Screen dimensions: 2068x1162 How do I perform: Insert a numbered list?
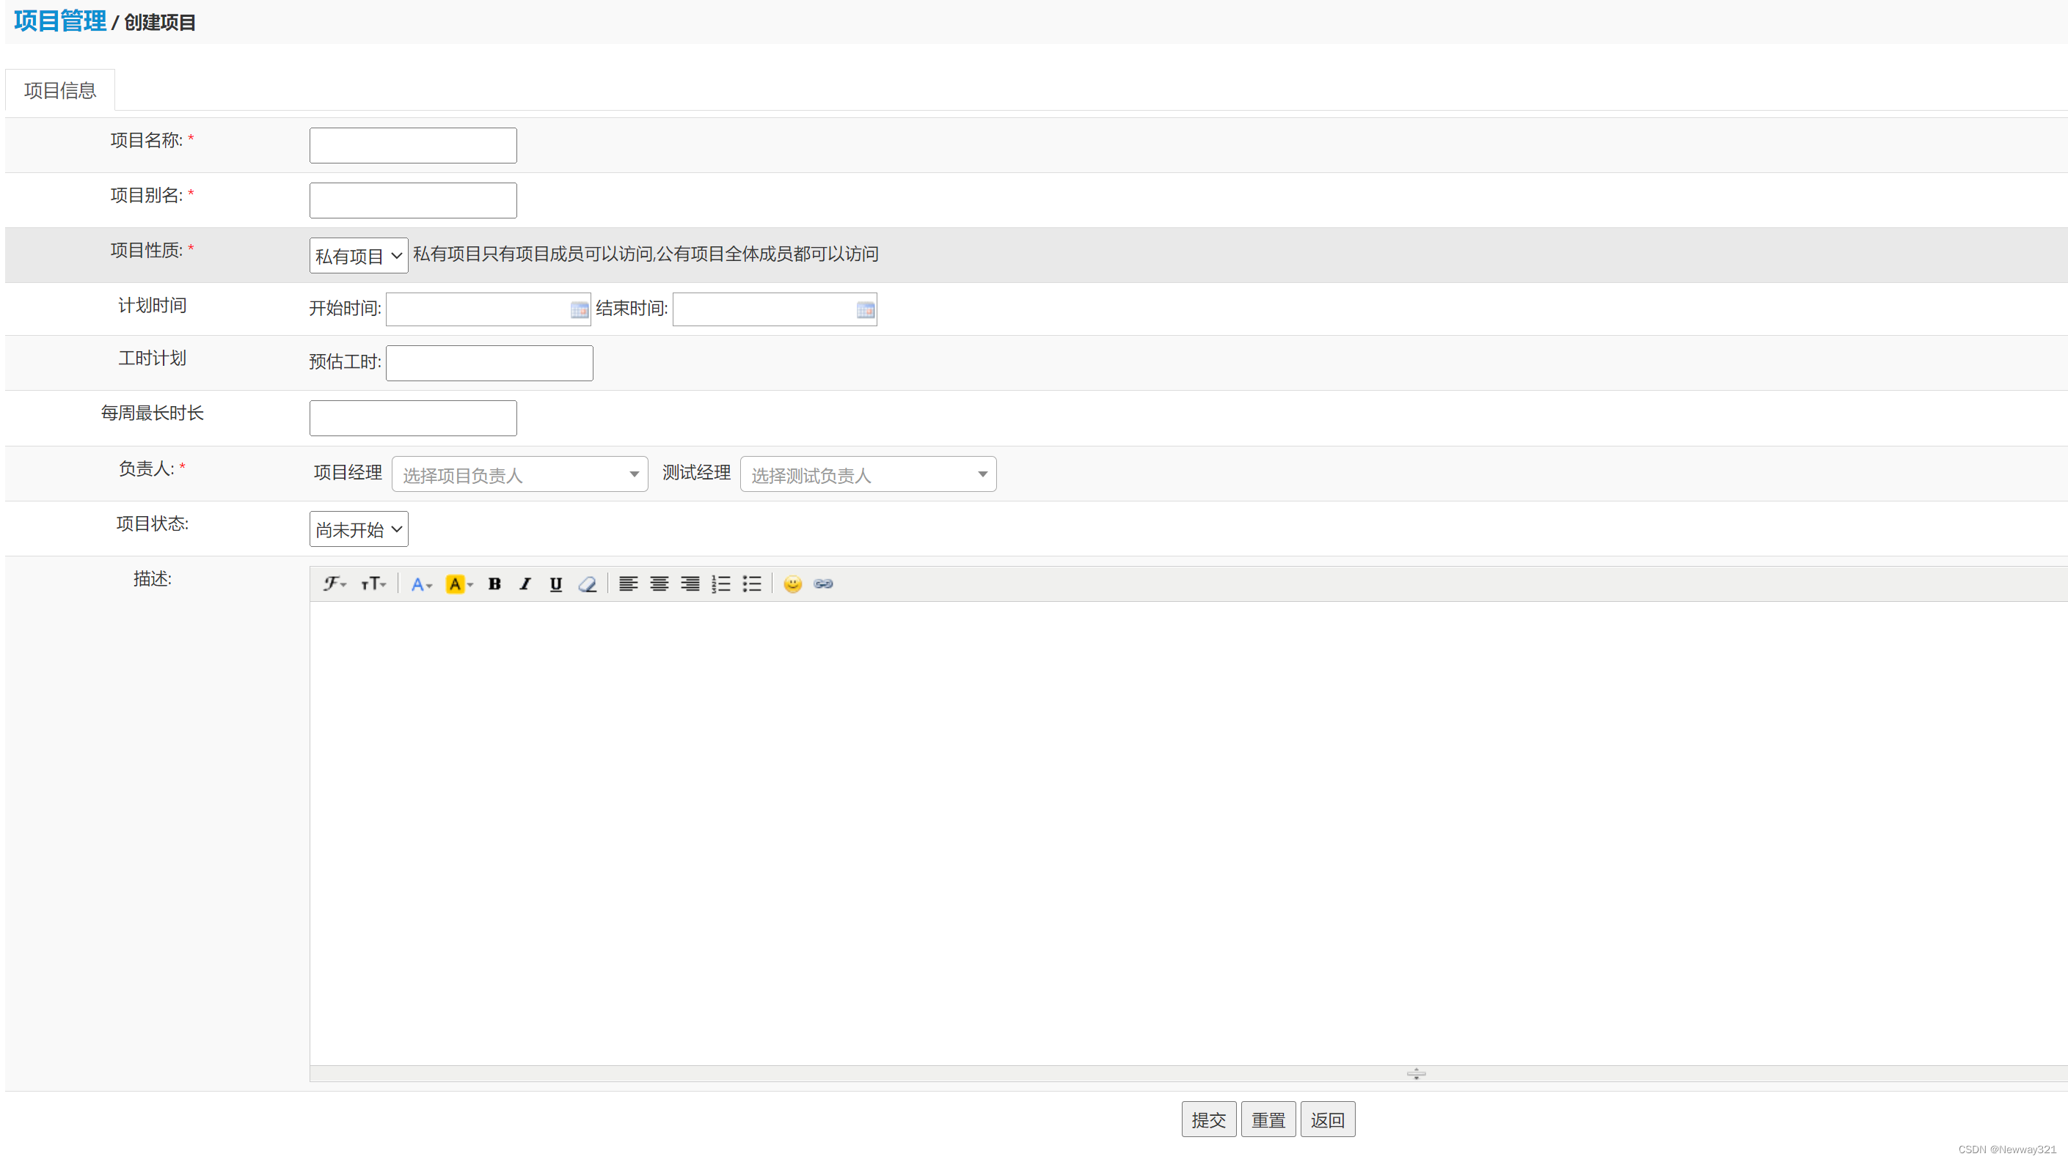pos(721,584)
